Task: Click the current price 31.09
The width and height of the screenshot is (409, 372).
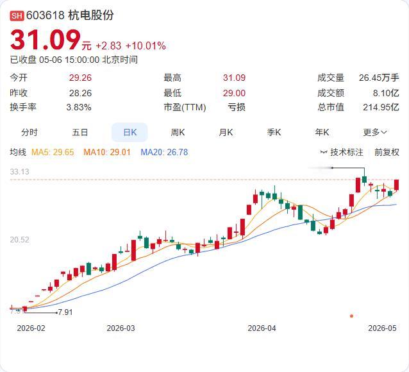Action: [x=46, y=40]
